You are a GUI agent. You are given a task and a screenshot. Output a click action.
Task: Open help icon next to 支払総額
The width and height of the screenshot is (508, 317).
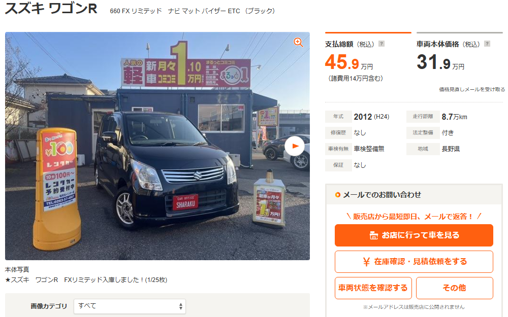[382, 44]
